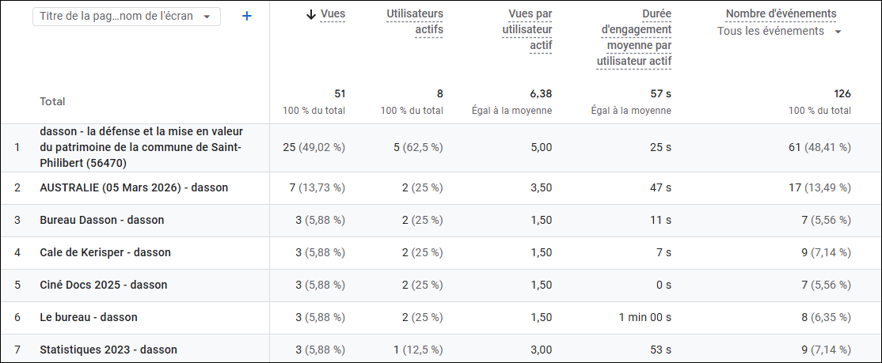Screen dimensions: 882x363
Task: Click the 'Le bureau - dasson' row
Action: pos(89,317)
